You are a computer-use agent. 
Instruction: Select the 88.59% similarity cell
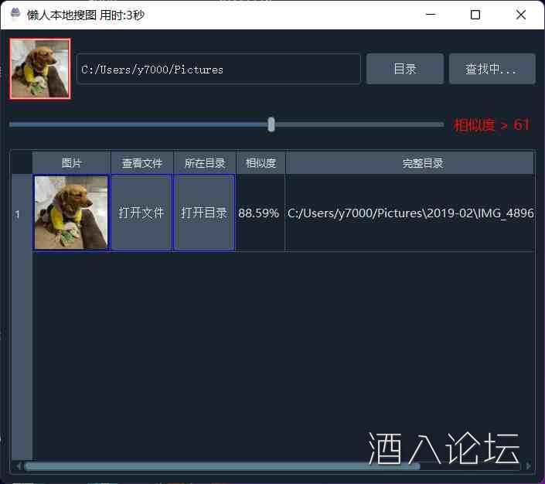point(261,213)
